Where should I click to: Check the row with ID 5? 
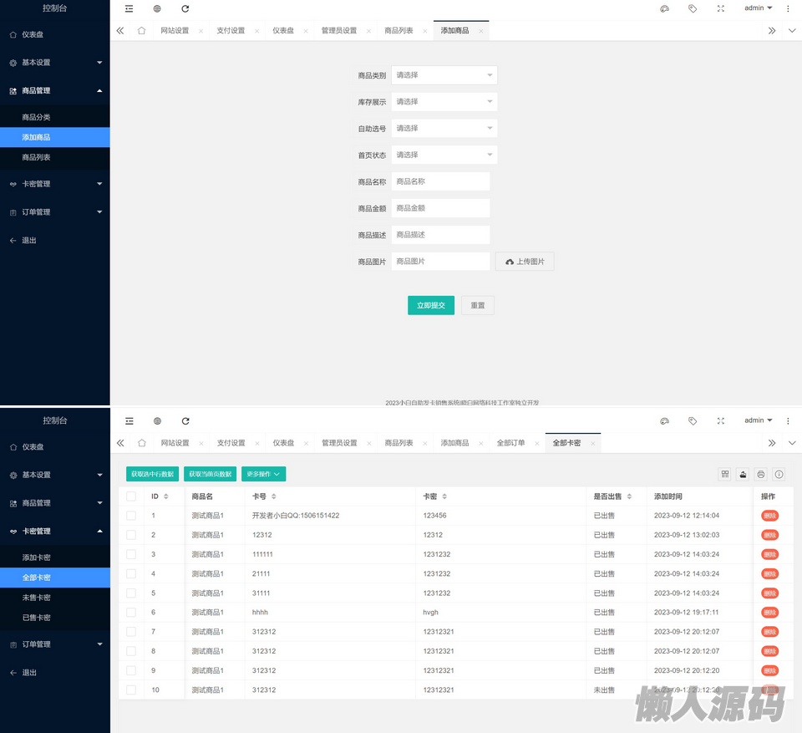click(x=131, y=593)
